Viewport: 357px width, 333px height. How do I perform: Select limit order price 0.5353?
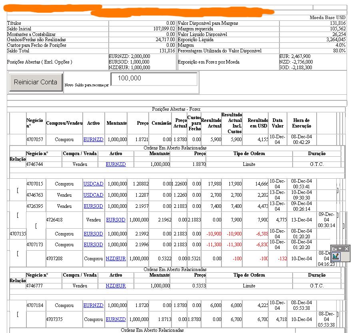tap(199, 286)
